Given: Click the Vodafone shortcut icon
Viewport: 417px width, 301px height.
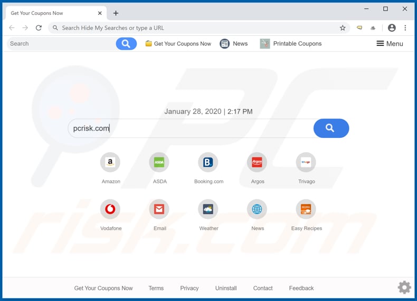Looking at the screenshot, I should pyautogui.click(x=110, y=209).
